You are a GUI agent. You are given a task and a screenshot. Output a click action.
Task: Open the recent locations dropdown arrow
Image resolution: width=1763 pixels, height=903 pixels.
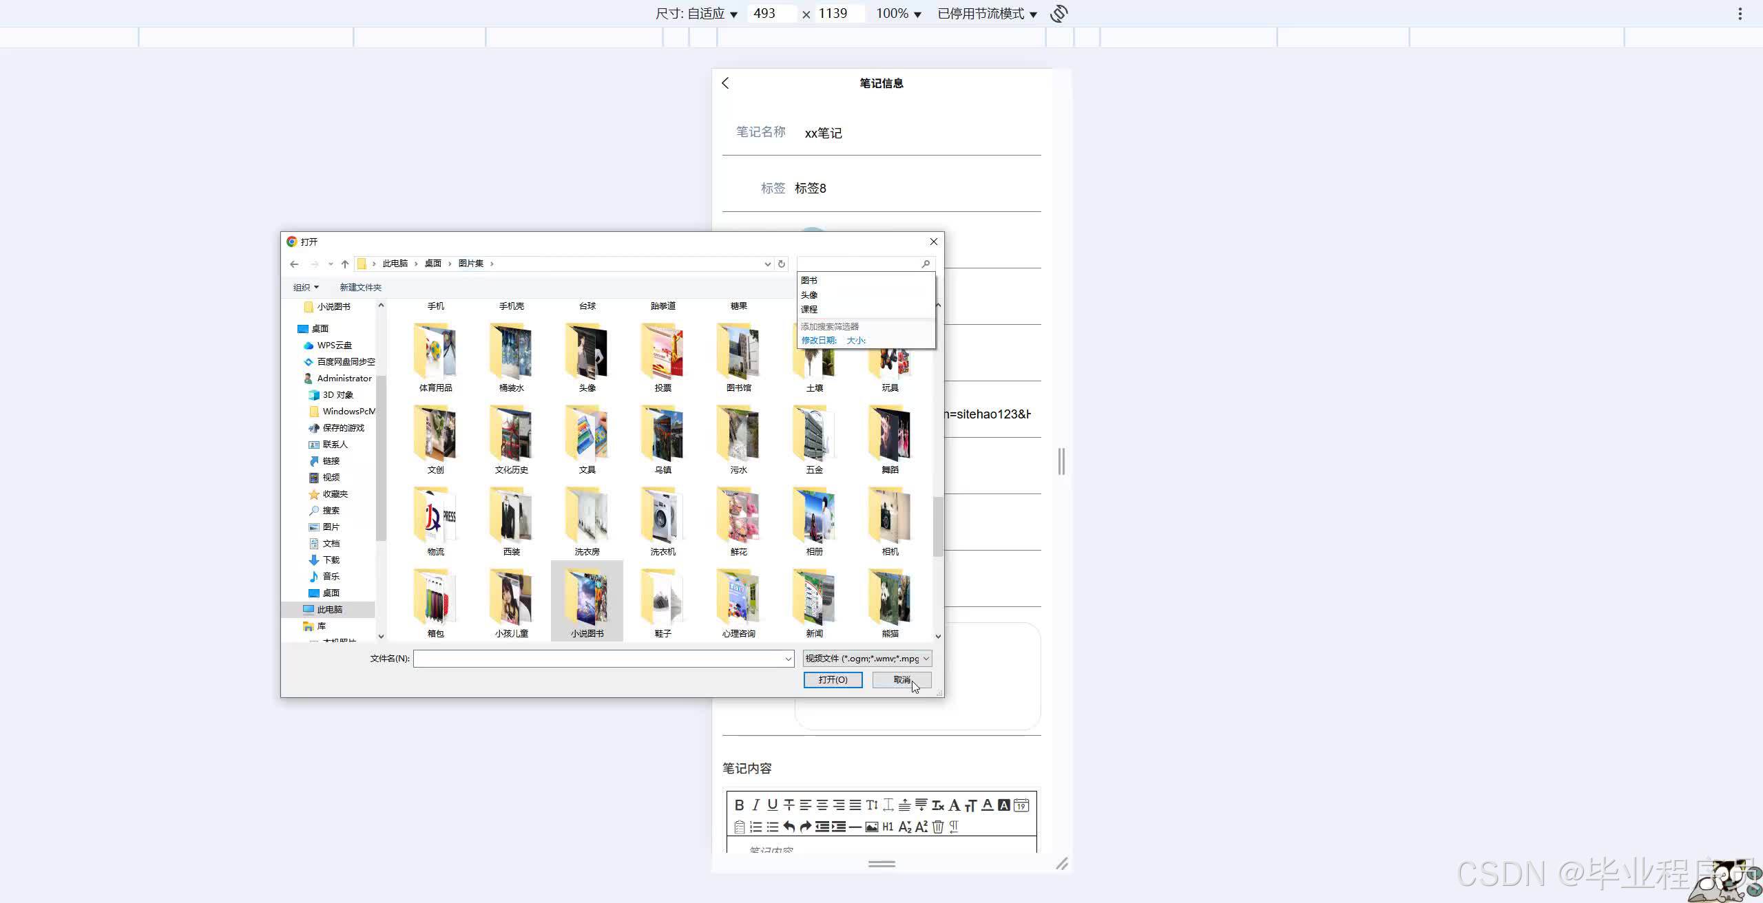[x=331, y=264]
